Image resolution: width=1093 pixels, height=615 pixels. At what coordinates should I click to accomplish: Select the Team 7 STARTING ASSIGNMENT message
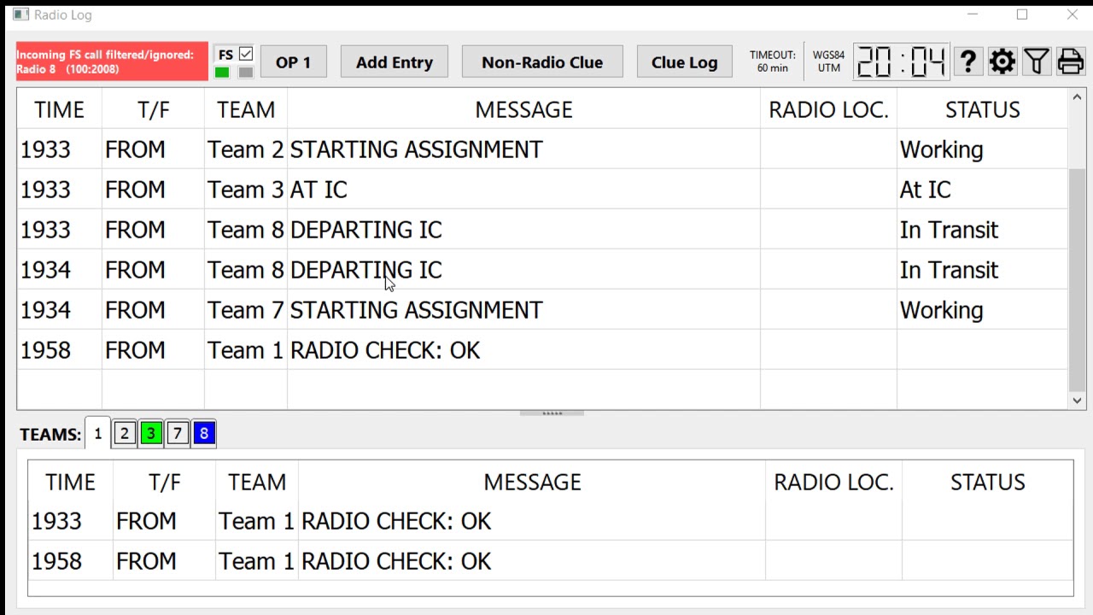(x=523, y=310)
